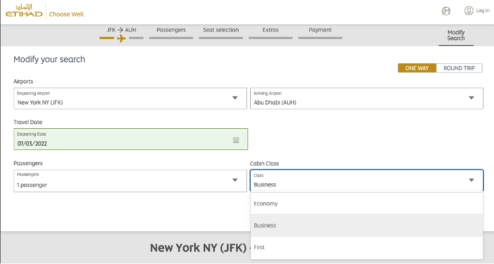Click the Travel Date label
Image resolution: width=494 pixels, height=264 pixels.
pyautogui.click(x=28, y=122)
